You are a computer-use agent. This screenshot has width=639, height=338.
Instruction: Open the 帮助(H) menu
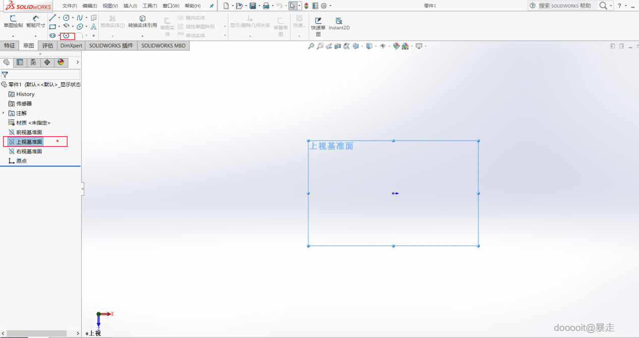pyautogui.click(x=193, y=6)
